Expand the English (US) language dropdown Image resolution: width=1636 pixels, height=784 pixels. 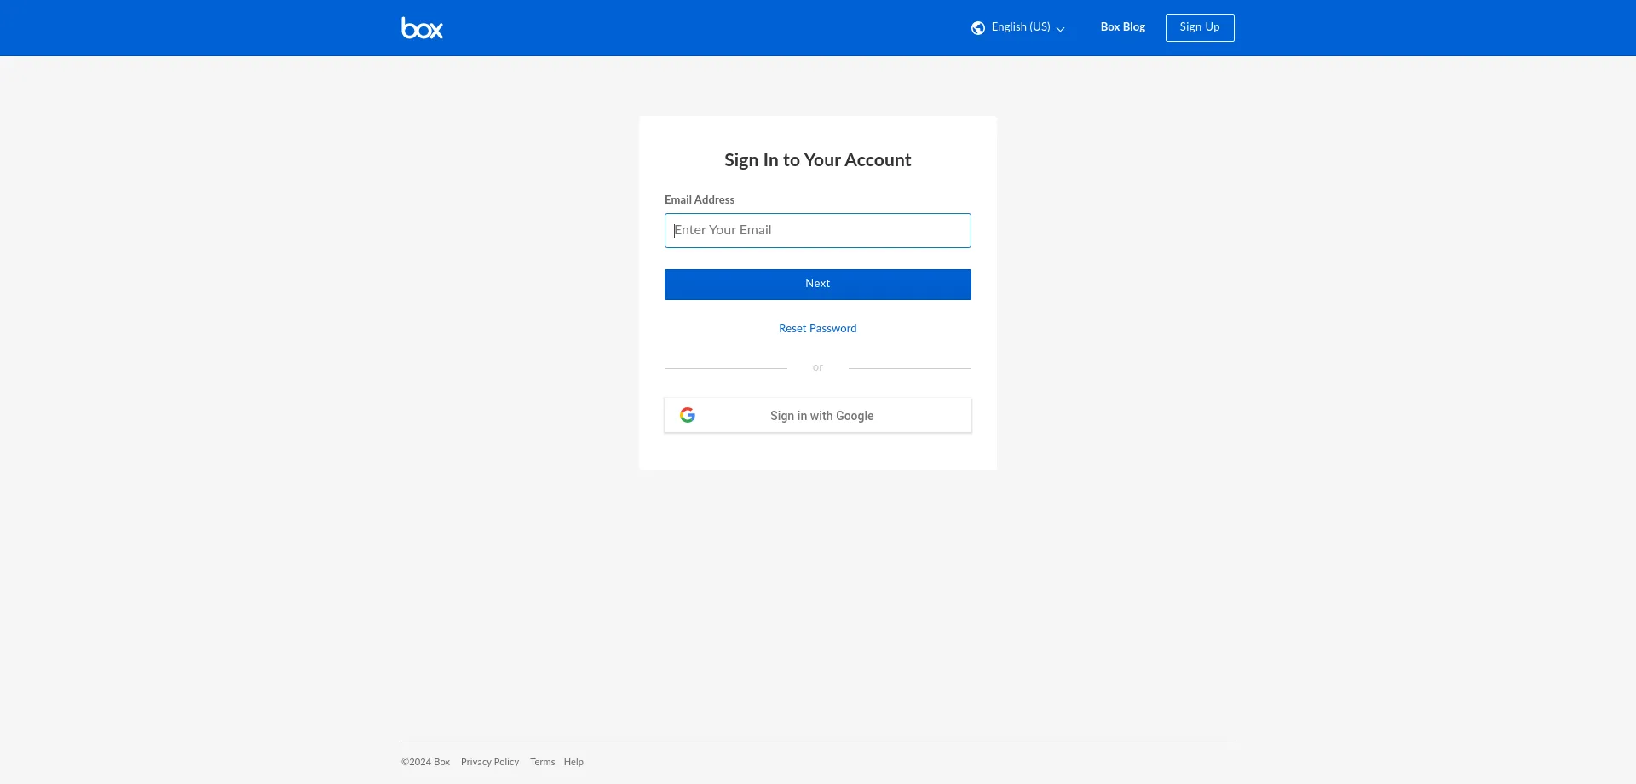point(1019,28)
